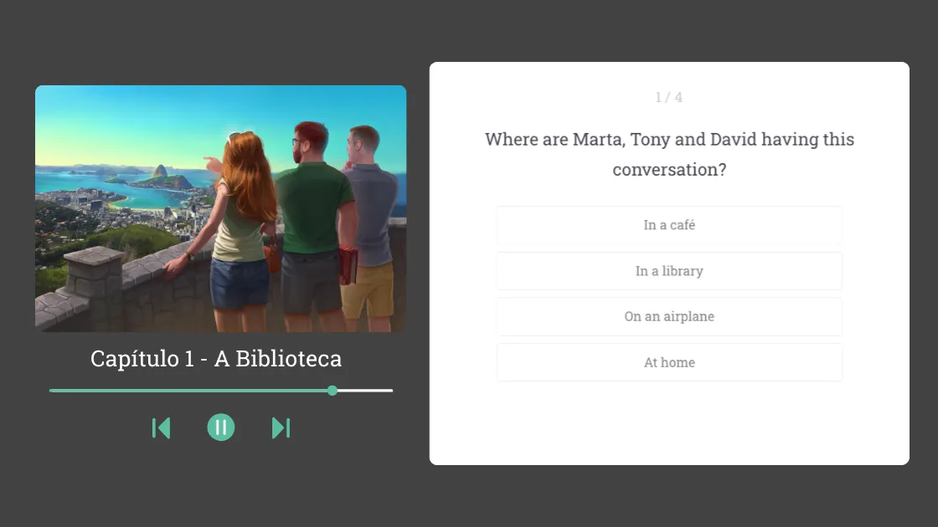Pause the audio playback
The image size is (938, 527).
coord(221,427)
